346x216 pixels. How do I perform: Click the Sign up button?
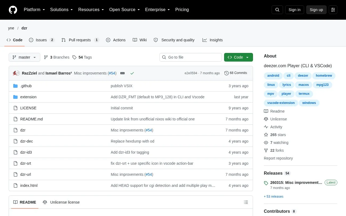[316, 10]
